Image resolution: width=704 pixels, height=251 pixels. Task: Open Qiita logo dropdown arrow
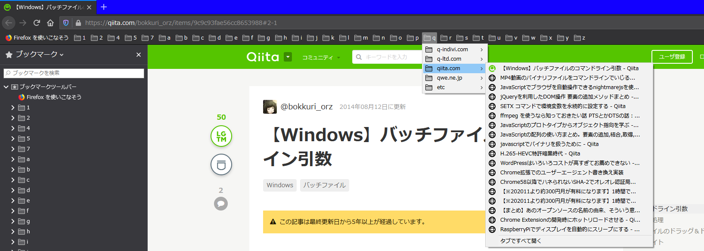tap(288, 57)
